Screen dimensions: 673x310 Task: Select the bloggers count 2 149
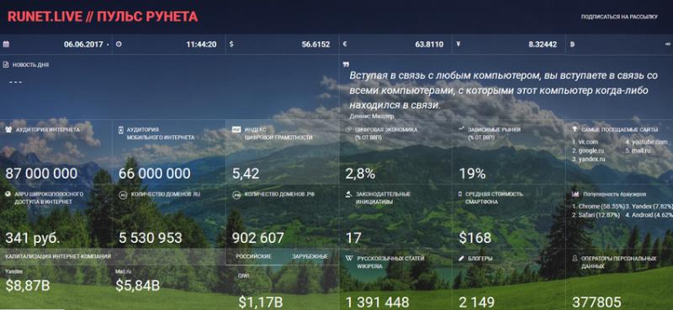(x=476, y=302)
